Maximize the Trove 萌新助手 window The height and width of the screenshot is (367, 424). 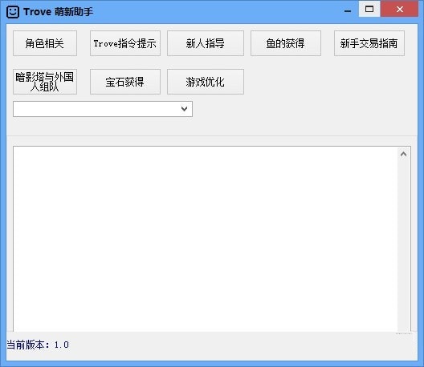point(369,9)
